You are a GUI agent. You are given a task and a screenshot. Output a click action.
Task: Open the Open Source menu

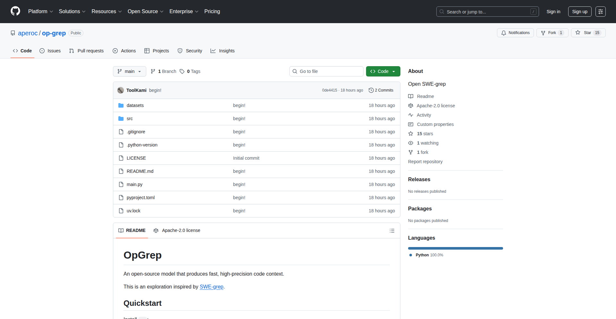145,12
